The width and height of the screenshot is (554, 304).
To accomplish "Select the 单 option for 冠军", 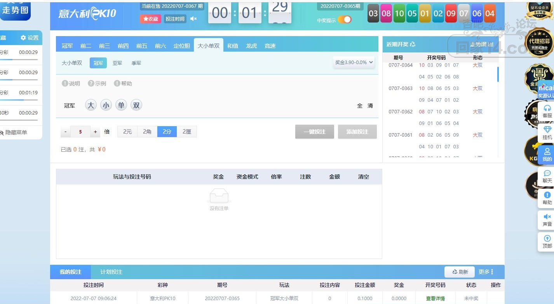I will click(121, 105).
